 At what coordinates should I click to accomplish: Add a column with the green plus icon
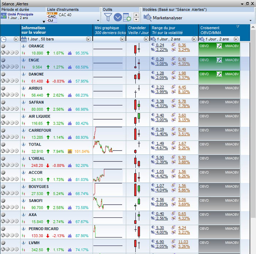pyautogui.click(x=127, y=17)
